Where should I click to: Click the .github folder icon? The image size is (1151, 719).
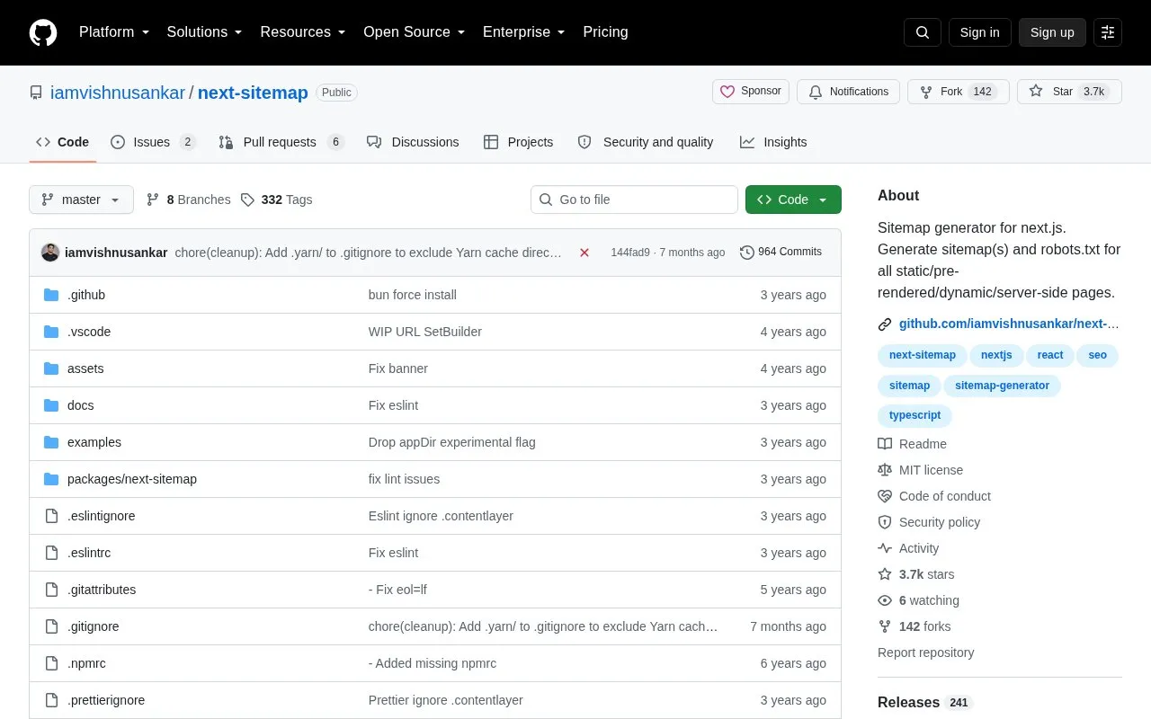click(x=51, y=295)
